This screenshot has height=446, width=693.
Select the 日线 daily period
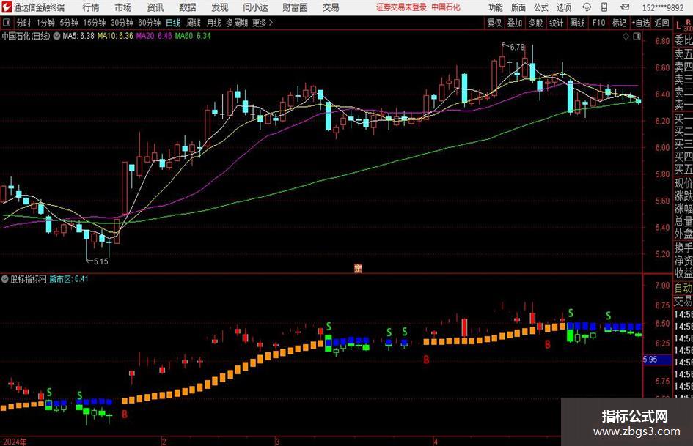pos(173,23)
